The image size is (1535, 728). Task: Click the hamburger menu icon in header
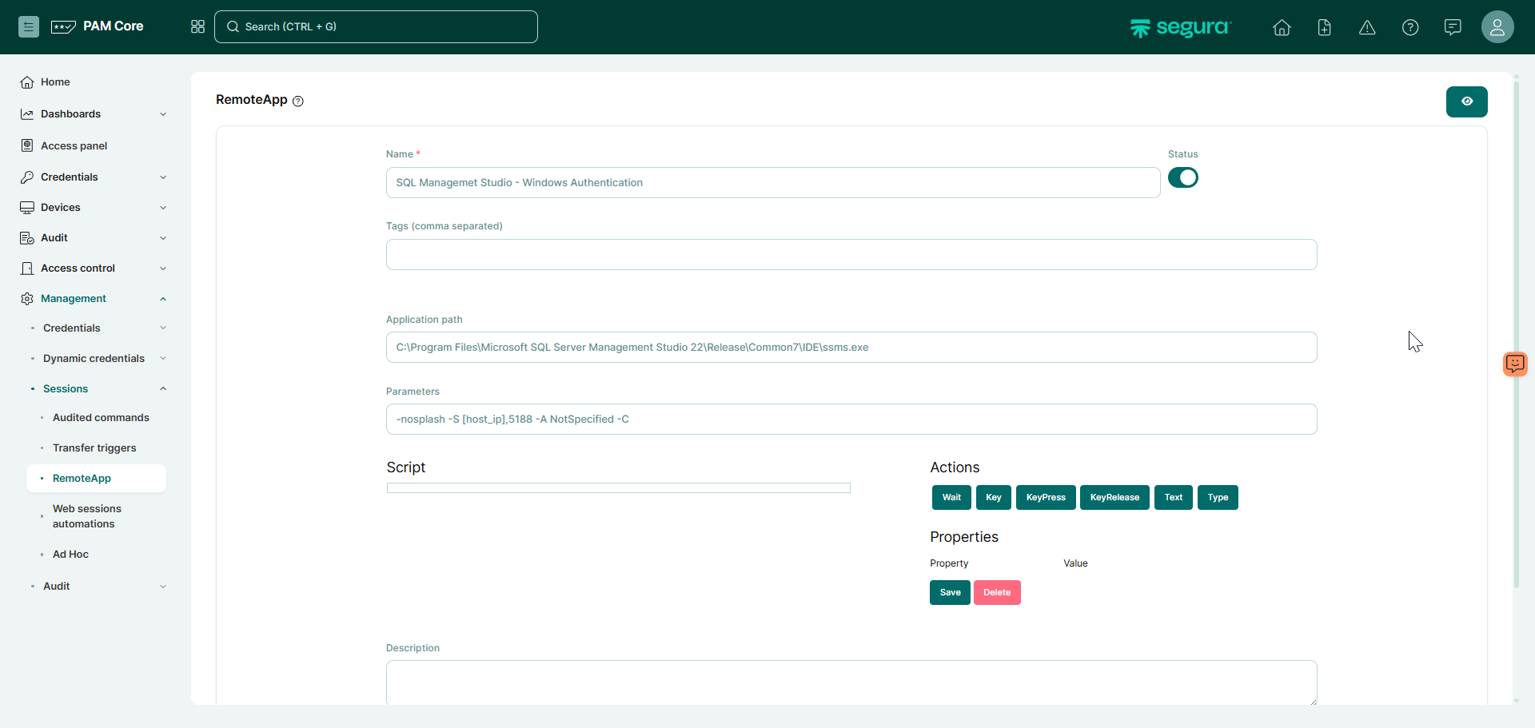pyautogui.click(x=28, y=26)
